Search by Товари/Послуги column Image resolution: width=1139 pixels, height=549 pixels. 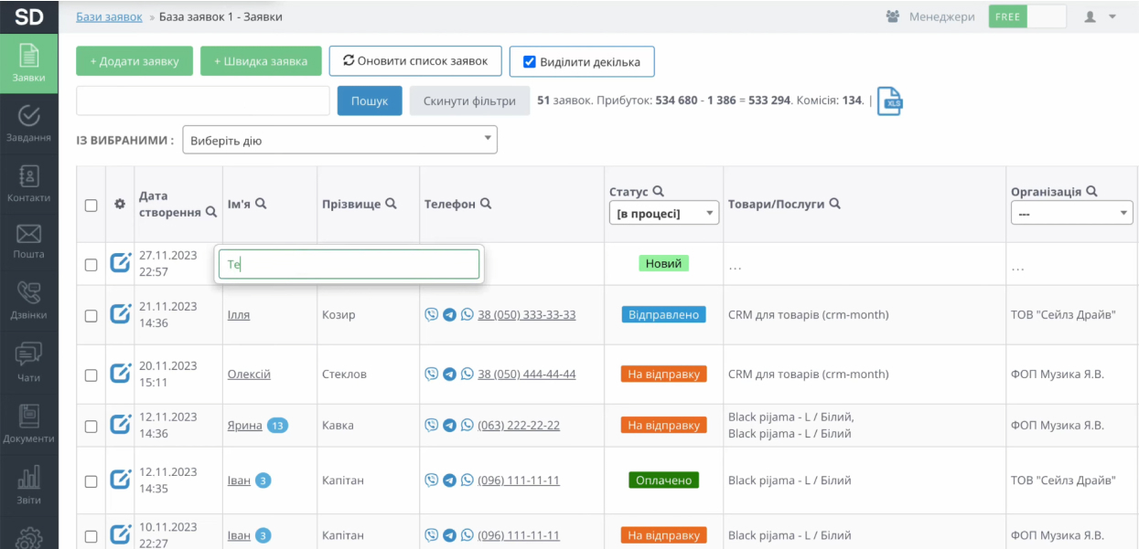834,204
